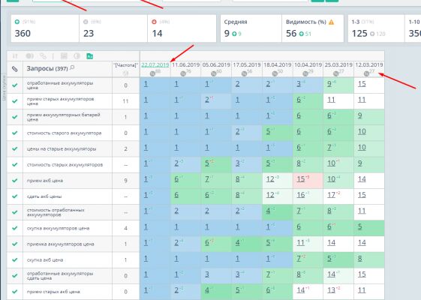The width and height of the screenshot is (421, 300).
Task: Click the snapshot icon under 12.03.2019
Action: click(x=366, y=73)
